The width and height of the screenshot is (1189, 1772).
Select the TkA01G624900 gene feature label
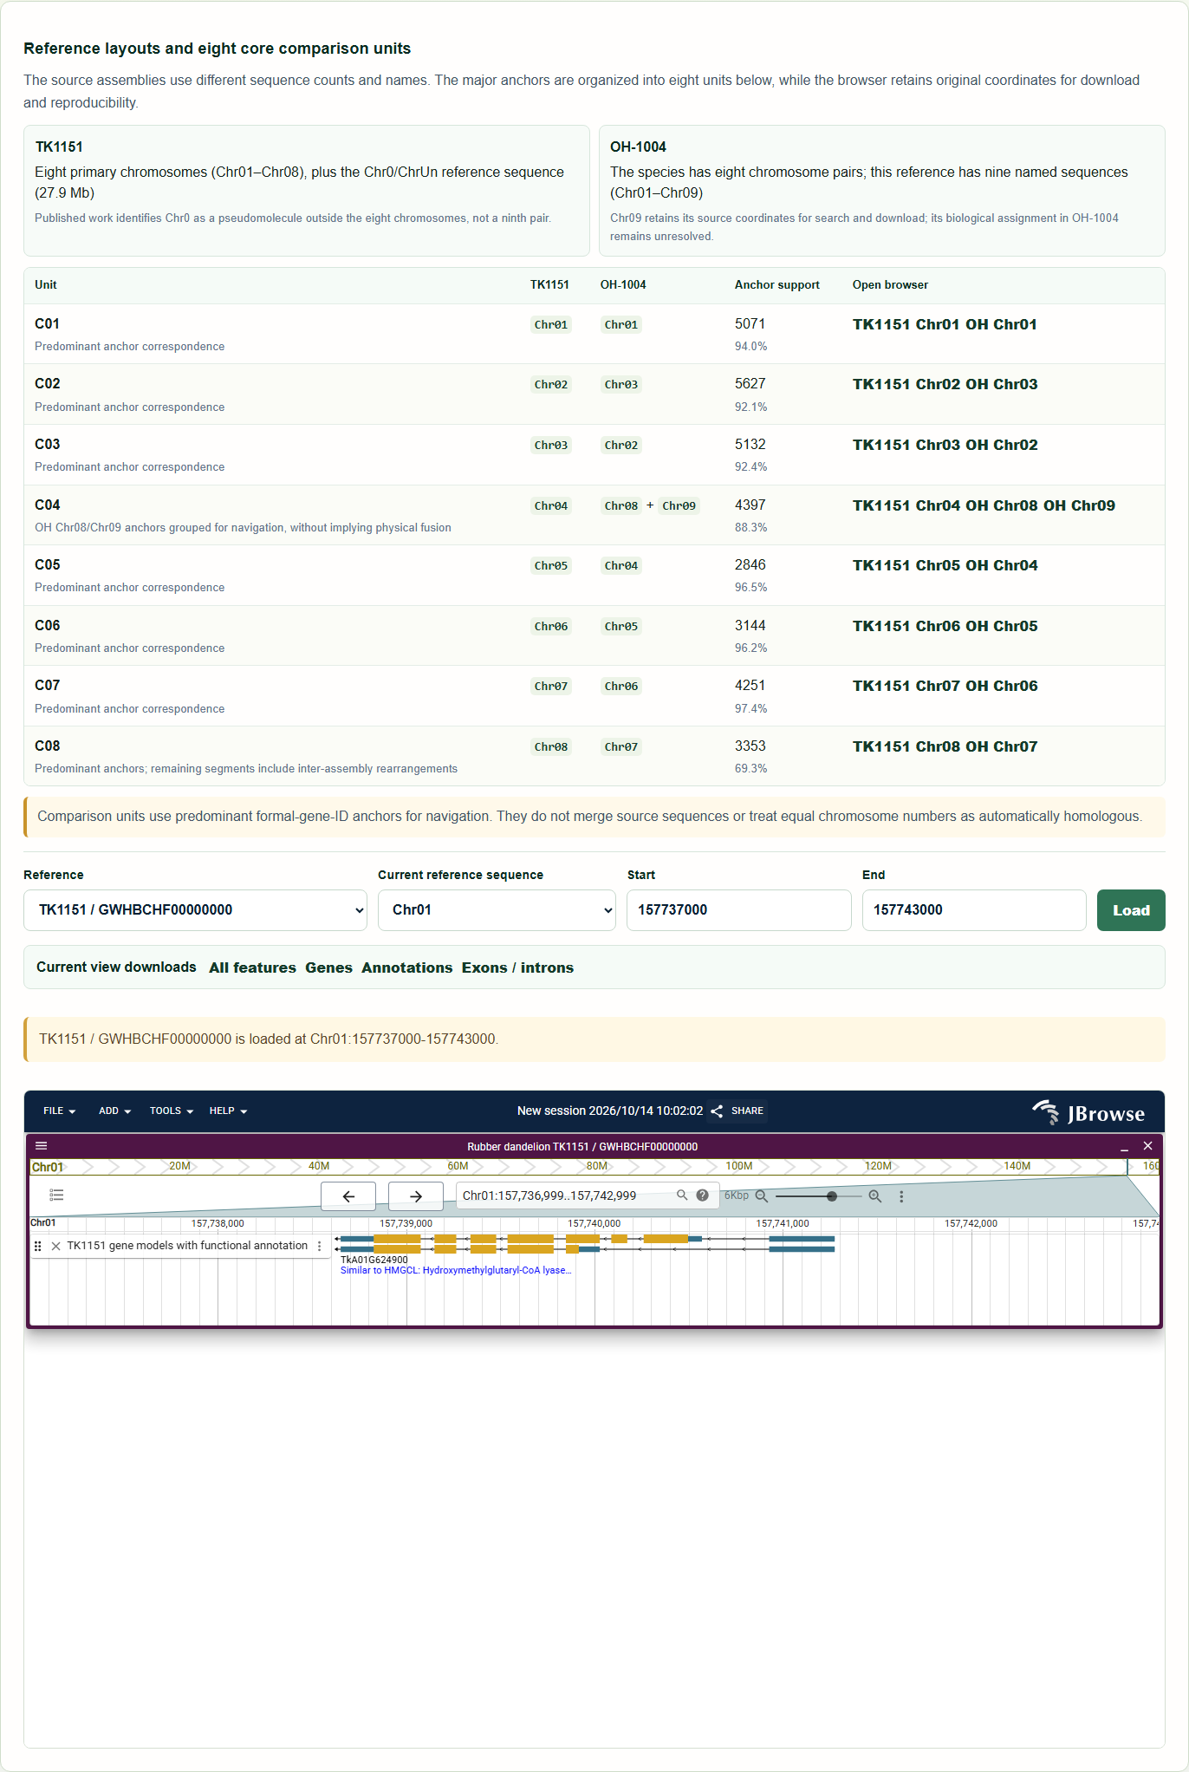click(374, 1260)
